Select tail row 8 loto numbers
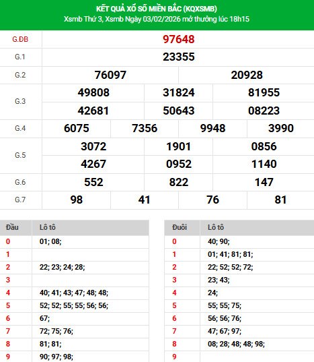 [236, 344]
